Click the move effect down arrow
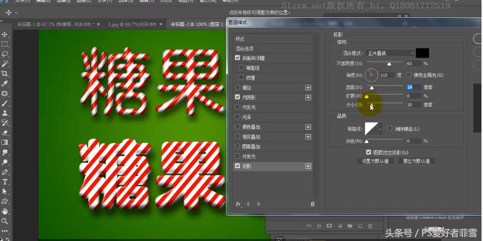Image resolution: width=483 pixels, height=241 pixels. tap(259, 204)
